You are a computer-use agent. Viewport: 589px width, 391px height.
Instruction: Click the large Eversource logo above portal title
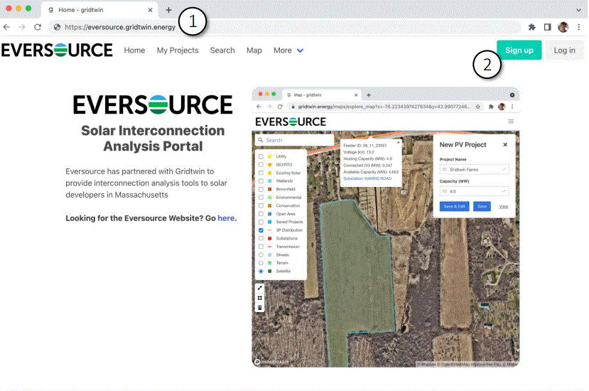pos(153,105)
